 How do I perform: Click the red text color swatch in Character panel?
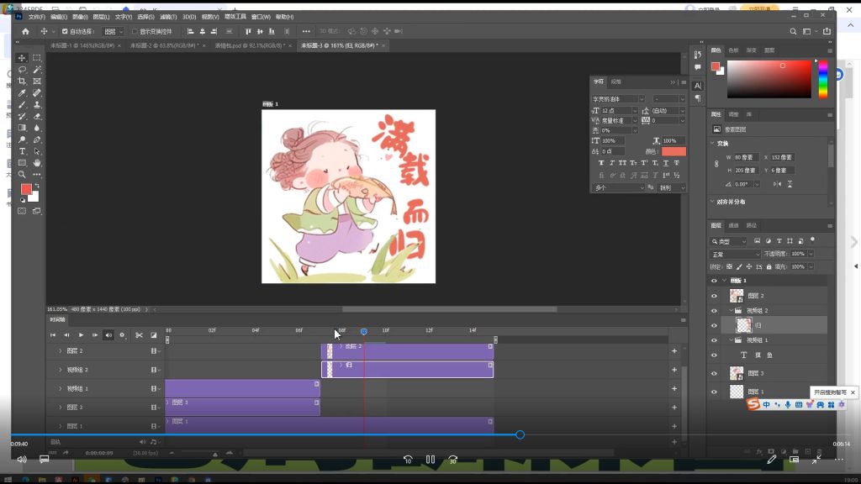click(673, 151)
